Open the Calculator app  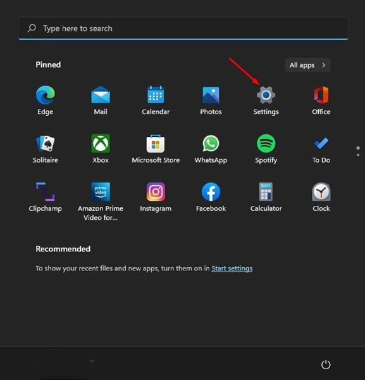pyautogui.click(x=266, y=197)
